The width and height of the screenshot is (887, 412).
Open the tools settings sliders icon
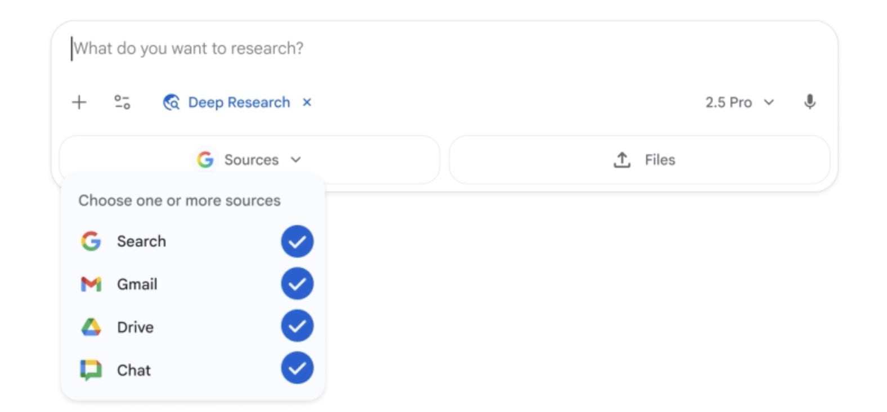point(122,102)
